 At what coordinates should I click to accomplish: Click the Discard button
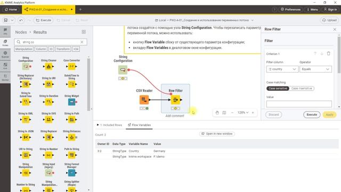pos(273,115)
